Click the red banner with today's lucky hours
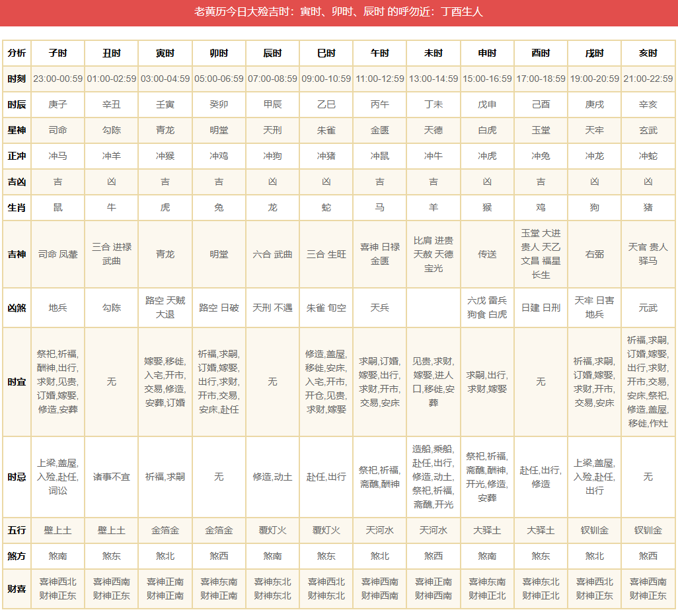 (x=338, y=13)
